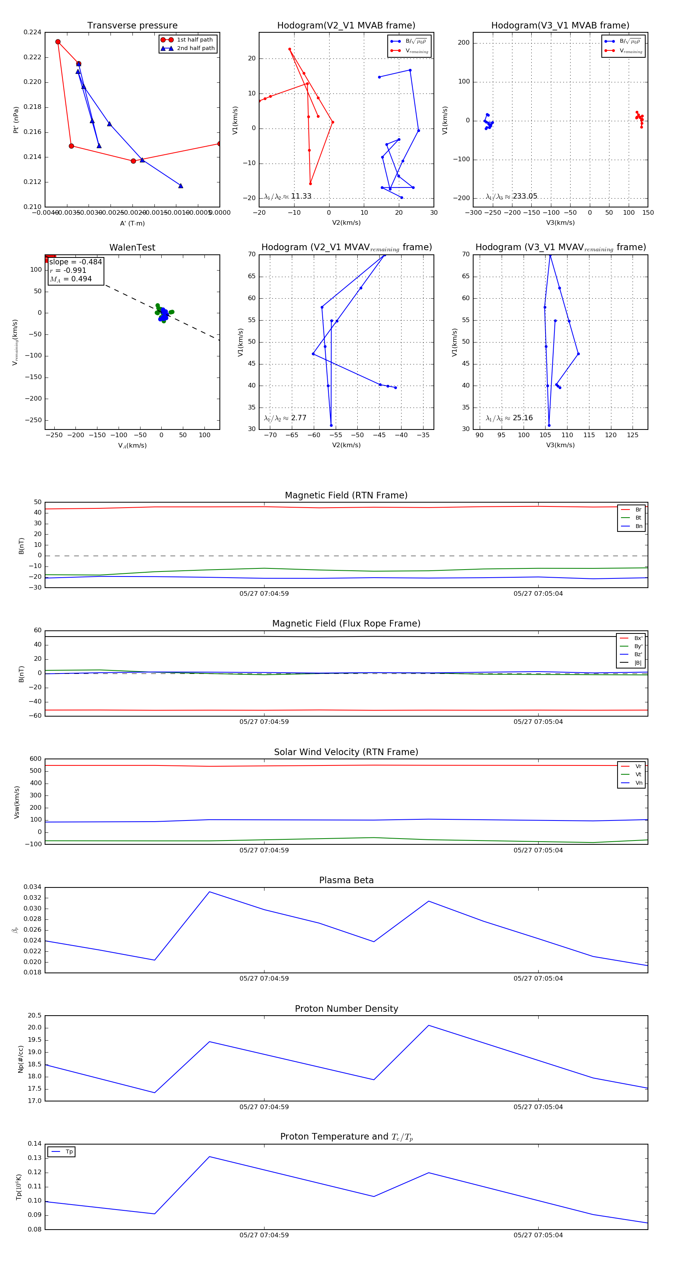Click the "Hodogram (V2_V1 MVAV remaining frame)" title
Screen dimensions: 693x1270
[346, 247]
